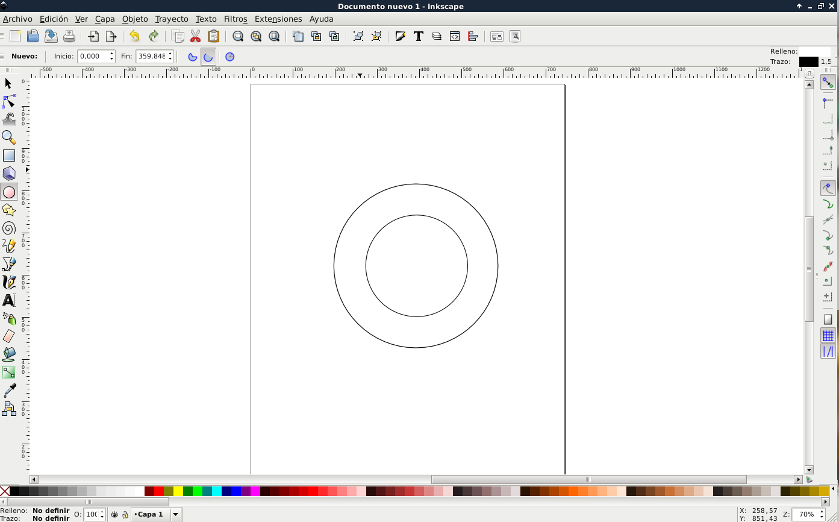Click into the Fin angle field
839x522 pixels.
151,56
